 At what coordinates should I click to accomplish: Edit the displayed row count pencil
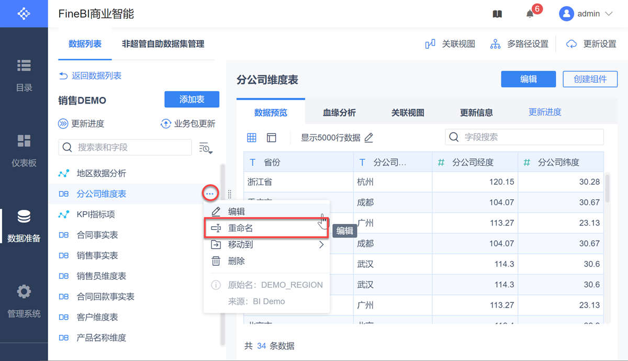369,138
